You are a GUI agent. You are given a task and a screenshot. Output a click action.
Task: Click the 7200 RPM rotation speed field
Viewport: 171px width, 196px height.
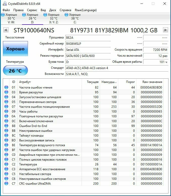pyautogui.click(x=156, y=50)
